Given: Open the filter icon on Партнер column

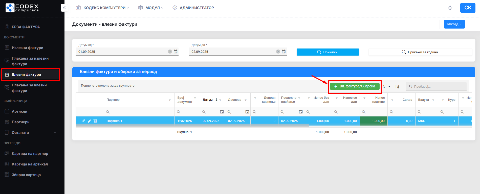Looking at the screenshot, I should 170,100.
